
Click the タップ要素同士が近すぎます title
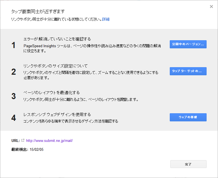coord(38,11)
